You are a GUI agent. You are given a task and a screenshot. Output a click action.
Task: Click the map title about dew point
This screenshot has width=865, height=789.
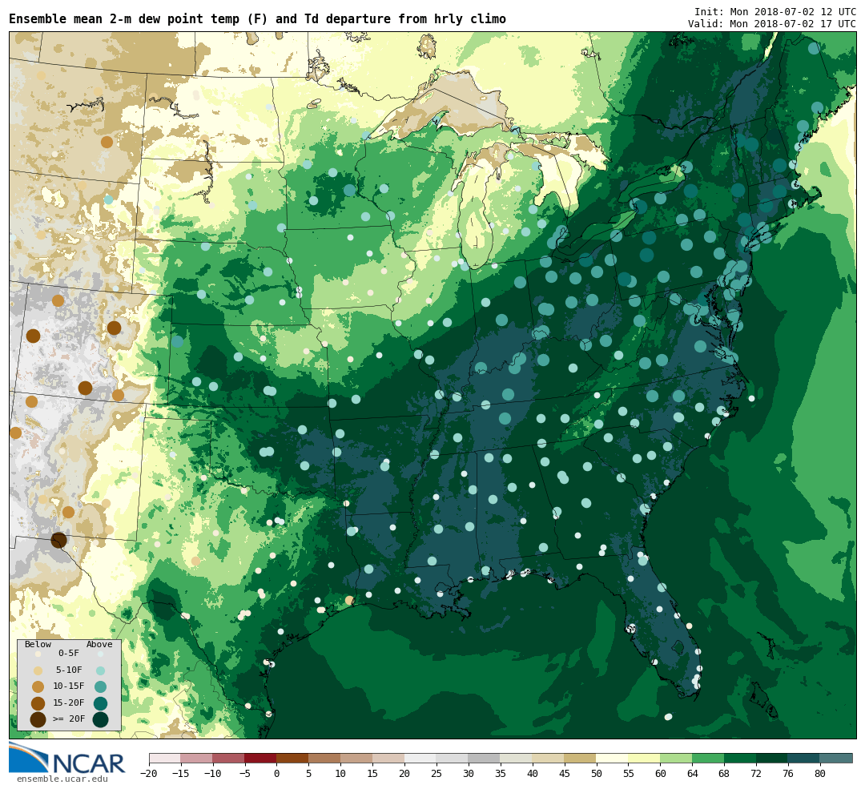[x=257, y=18]
